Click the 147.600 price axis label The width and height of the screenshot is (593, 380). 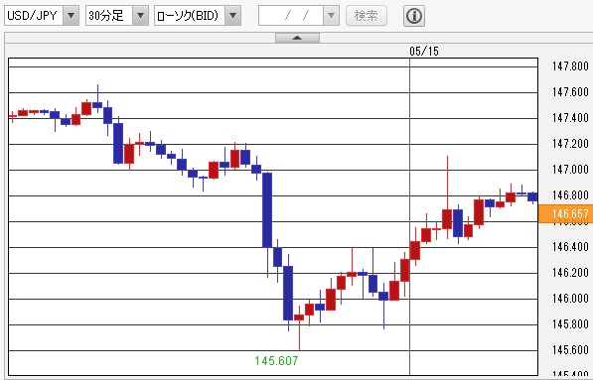570,92
